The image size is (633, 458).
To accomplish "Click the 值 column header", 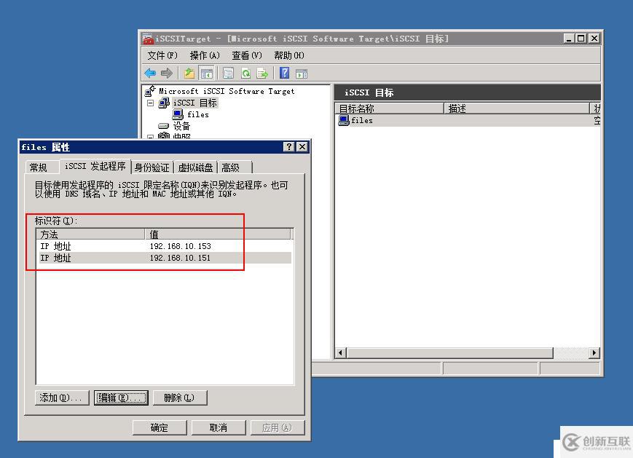I will click(x=218, y=234).
